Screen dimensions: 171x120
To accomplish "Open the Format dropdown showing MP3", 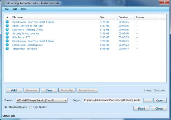I will click(x=42, y=100).
